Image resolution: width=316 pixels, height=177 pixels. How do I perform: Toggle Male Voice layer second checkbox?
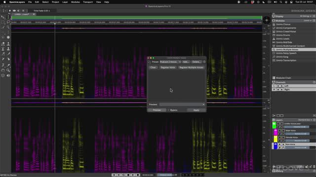[x=283, y=131]
